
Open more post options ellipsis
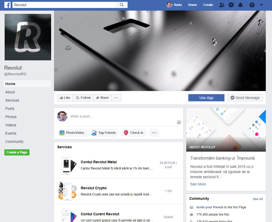pos(154,133)
